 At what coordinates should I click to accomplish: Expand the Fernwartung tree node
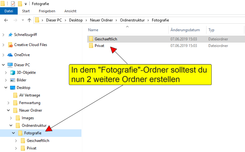tap(8, 103)
